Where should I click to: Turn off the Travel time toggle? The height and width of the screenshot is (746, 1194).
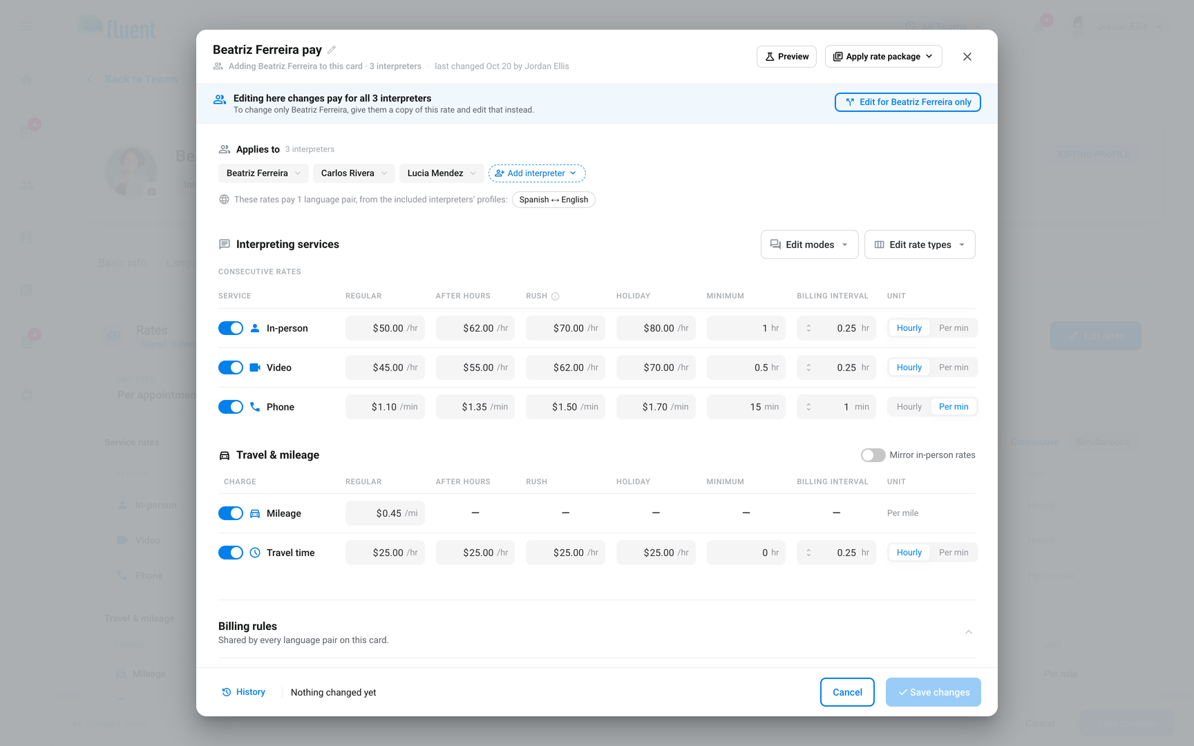click(231, 553)
